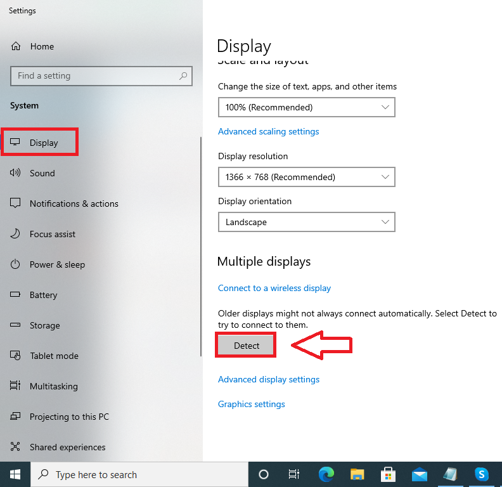Open the scaling percentage dropdown
502x487 pixels.
pos(306,107)
